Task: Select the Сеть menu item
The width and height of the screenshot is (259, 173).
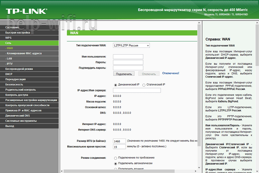Action: 29,43
